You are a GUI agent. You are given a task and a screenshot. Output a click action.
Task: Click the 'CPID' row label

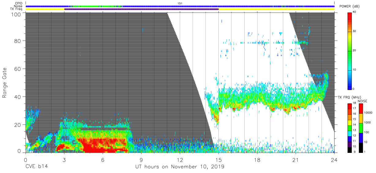pos(18,3)
